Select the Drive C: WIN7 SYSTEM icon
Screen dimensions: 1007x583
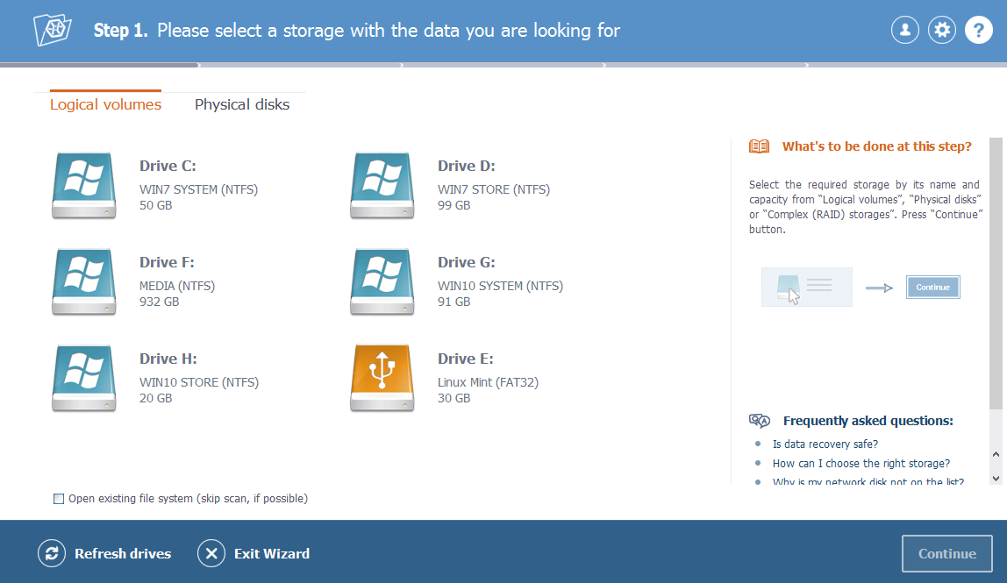tap(83, 185)
